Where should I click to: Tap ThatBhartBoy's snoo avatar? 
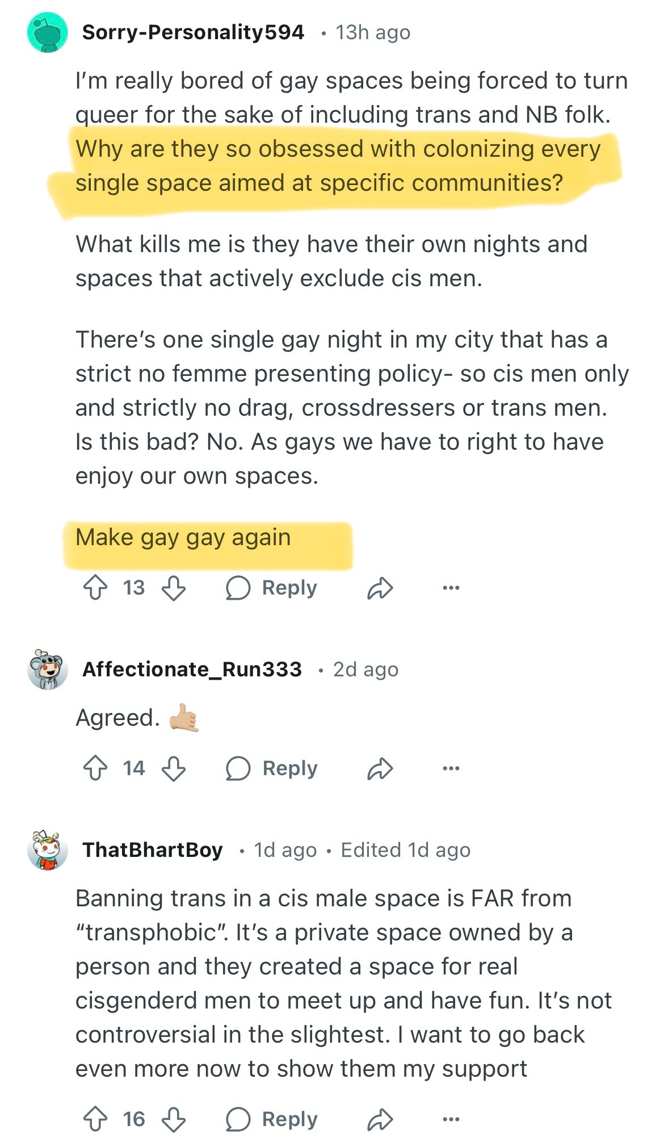click(x=48, y=850)
